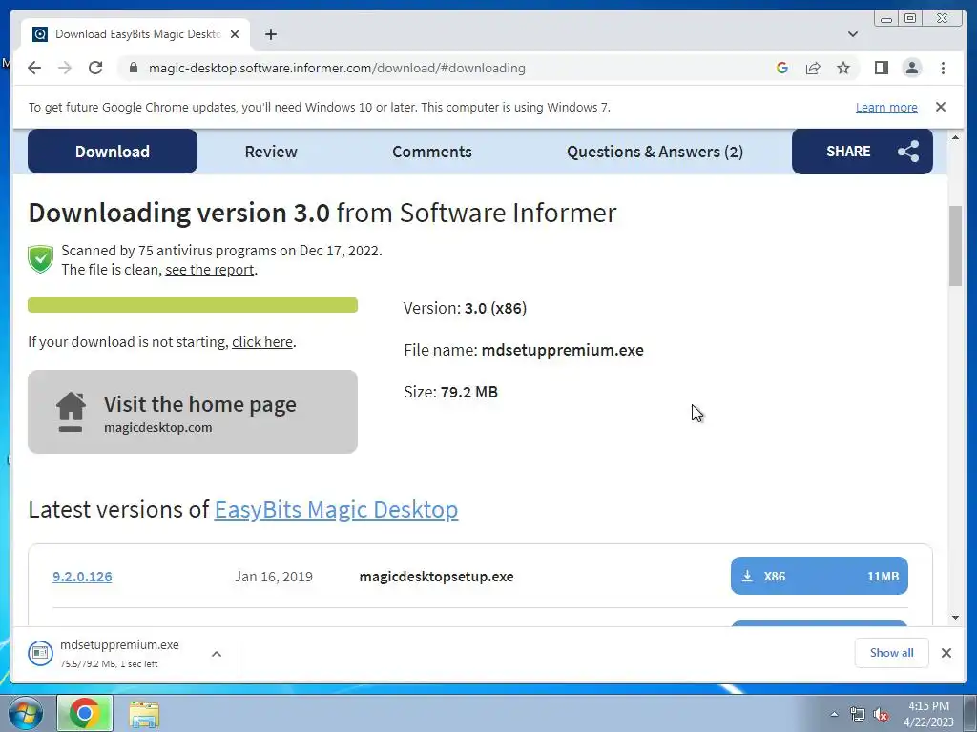Click the Jan 16, 2019 date
Screen dimensions: 977x732
click(x=274, y=577)
